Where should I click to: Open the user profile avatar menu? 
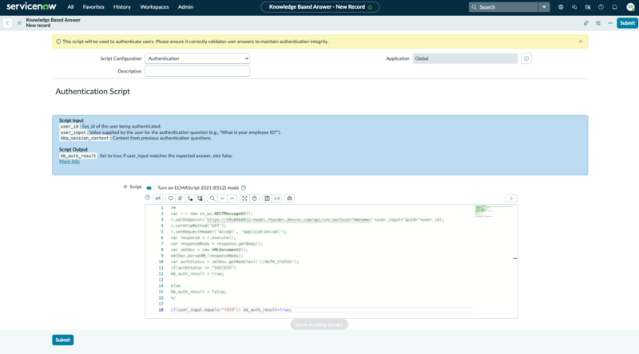click(x=630, y=7)
